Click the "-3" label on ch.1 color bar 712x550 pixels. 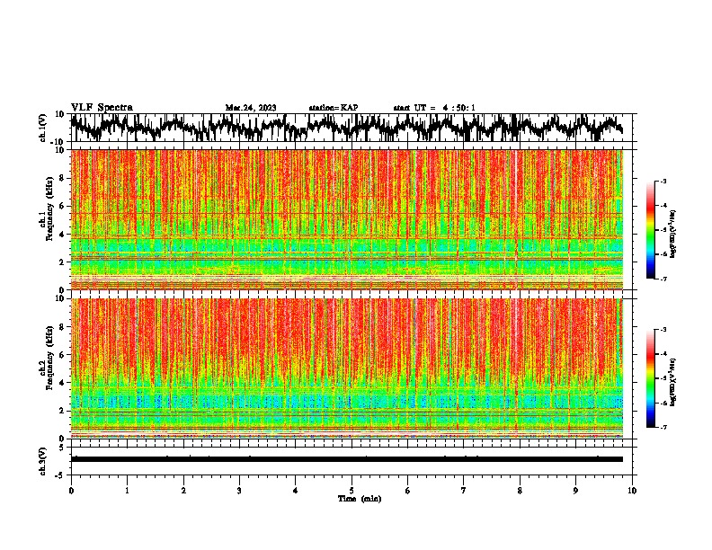click(663, 182)
